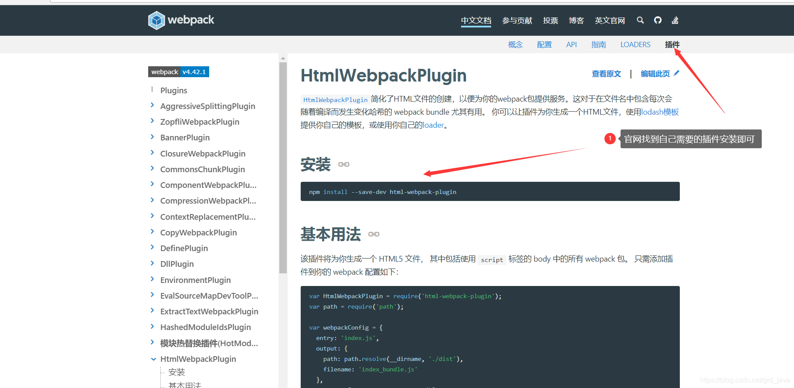Click the npm install command code block
Screen dimensions: 794x388
click(490, 191)
